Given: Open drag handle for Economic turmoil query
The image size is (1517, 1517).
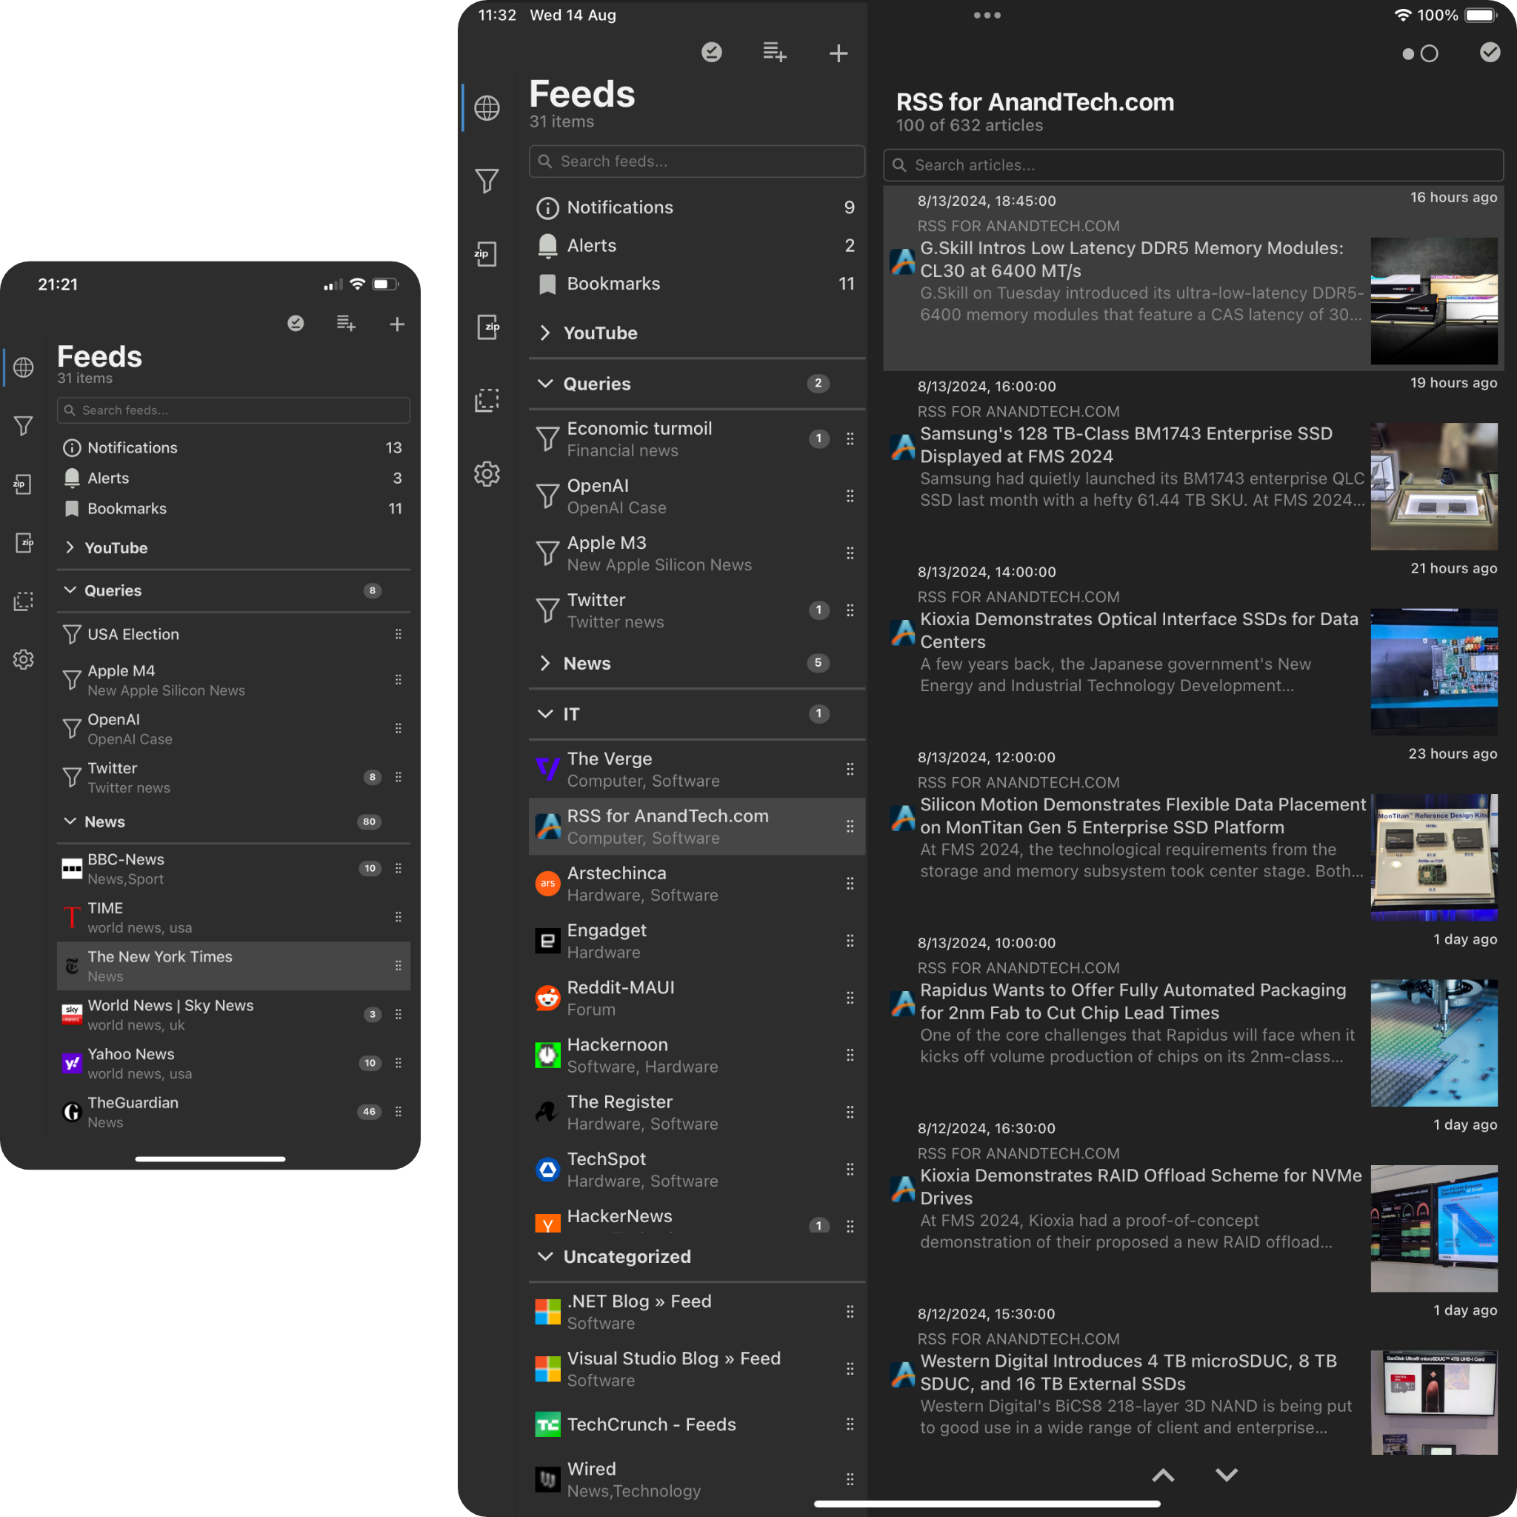Looking at the screenshot, I should (x=850, y=439).
